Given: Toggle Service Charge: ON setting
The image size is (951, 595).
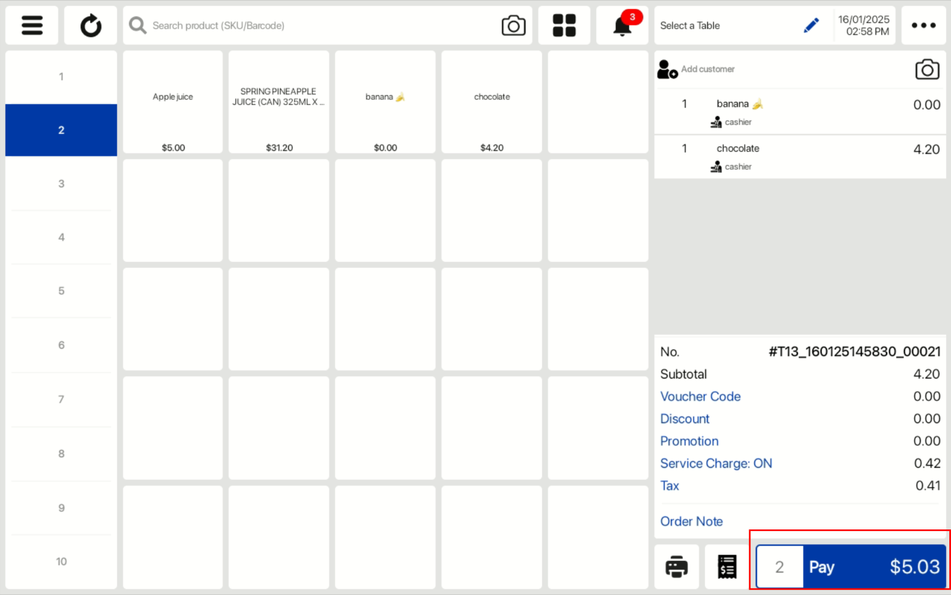Looking at the screenshot, I should tap(716, 463).
